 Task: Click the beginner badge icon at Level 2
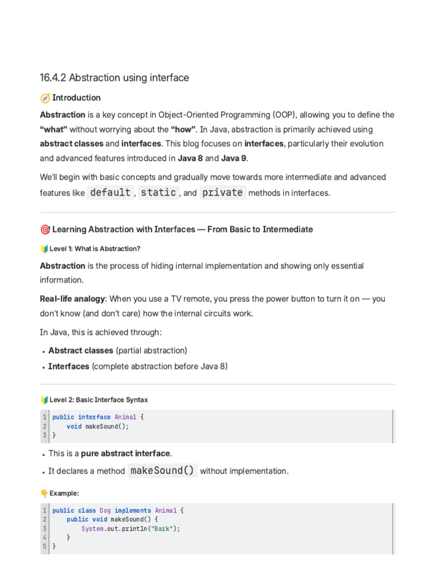coord(44,400)
